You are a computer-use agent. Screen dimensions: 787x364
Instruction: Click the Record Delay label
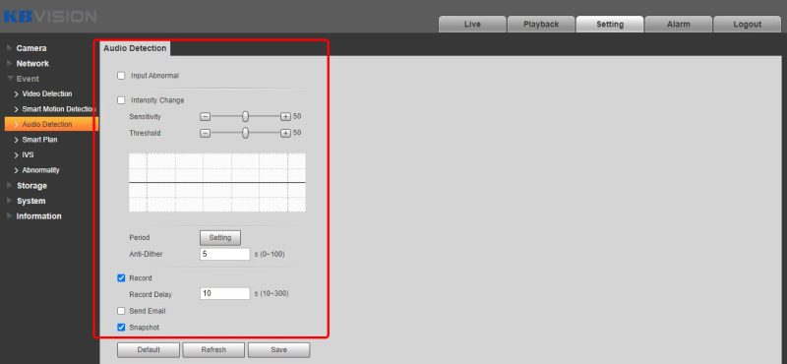click(151, 295)
